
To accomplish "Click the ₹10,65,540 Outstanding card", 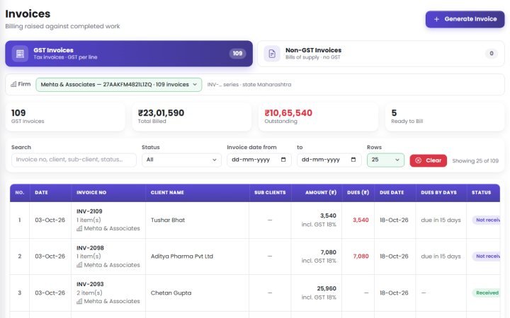I will [x=318, y=117].
